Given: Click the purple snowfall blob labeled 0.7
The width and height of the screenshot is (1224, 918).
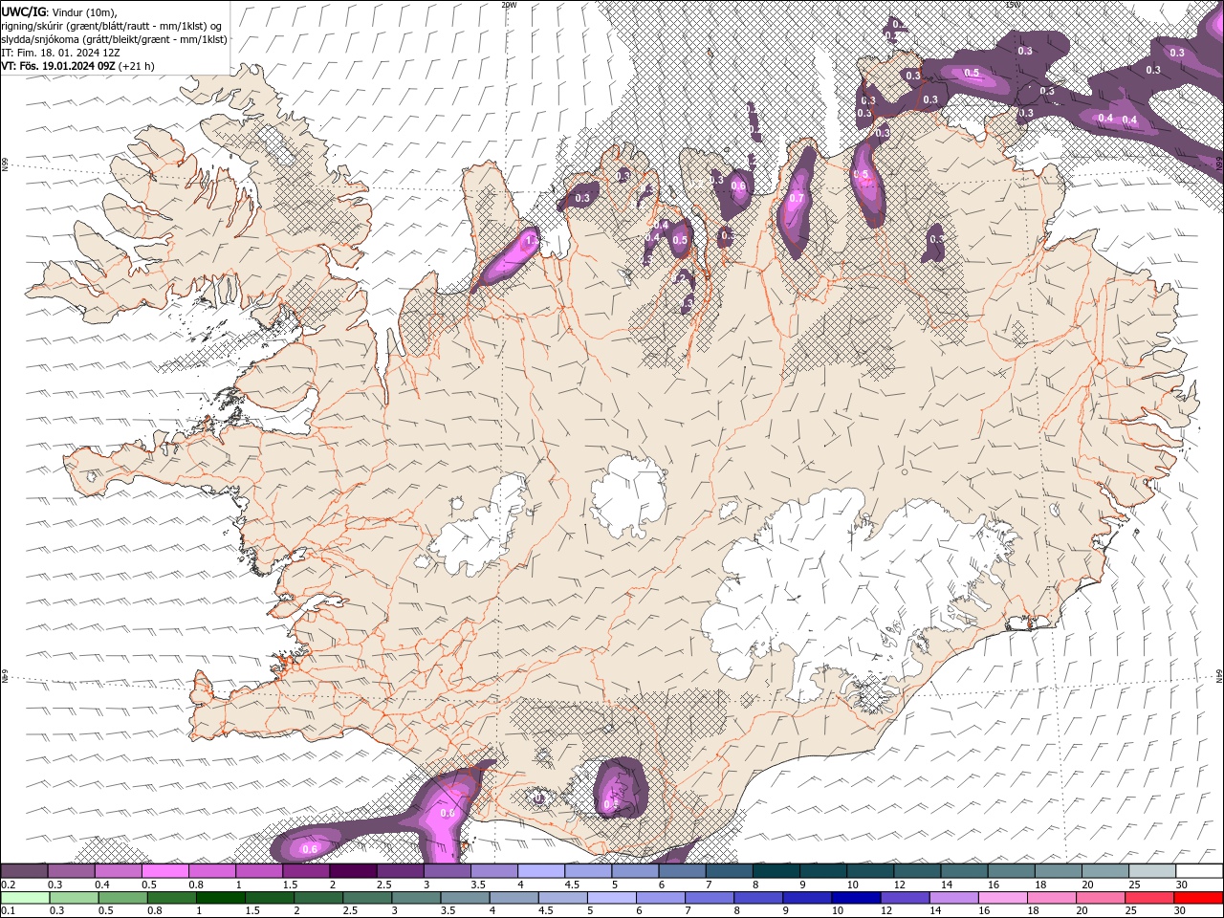Looking at the screenshot, I should click(x=798, y=204).
